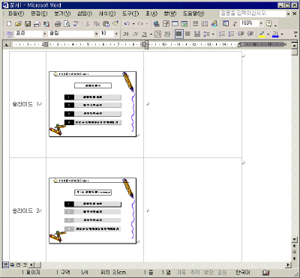The width and height of the screenshot is (300, 278).
Task: Click the New blank document icon
Action: (9, 24)
